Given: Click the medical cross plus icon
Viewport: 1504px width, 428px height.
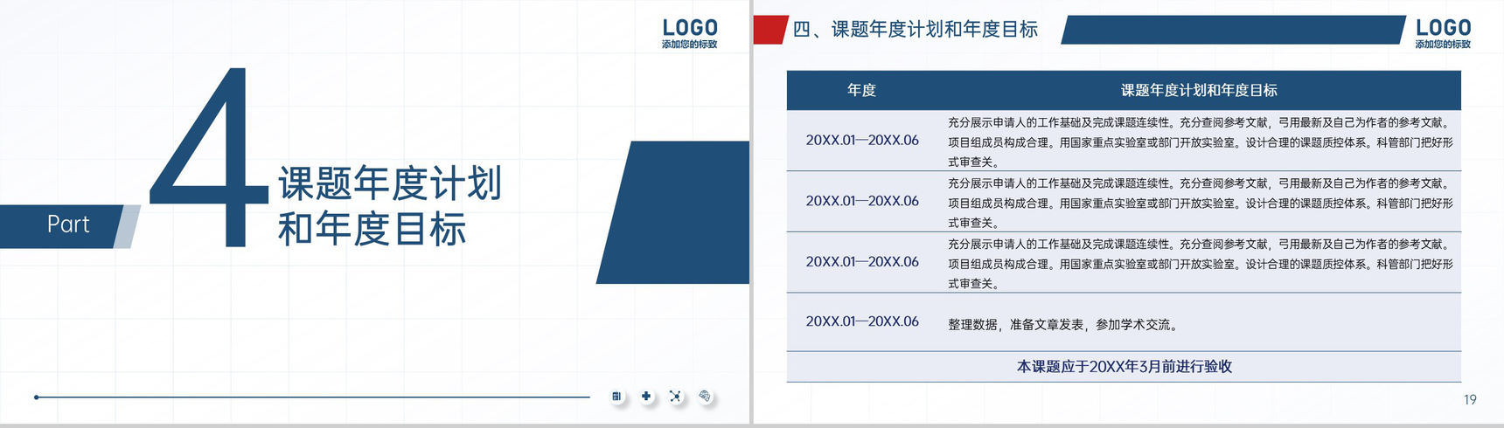Looking at the screenshot, I should coord(646,397).
